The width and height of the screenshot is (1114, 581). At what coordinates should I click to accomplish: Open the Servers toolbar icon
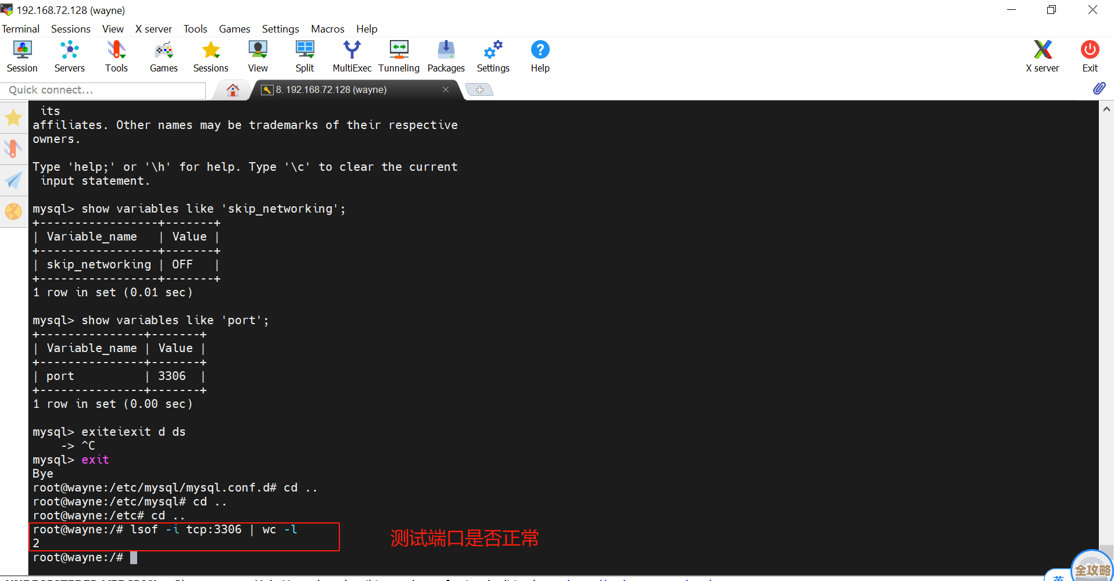pos(69,56)
